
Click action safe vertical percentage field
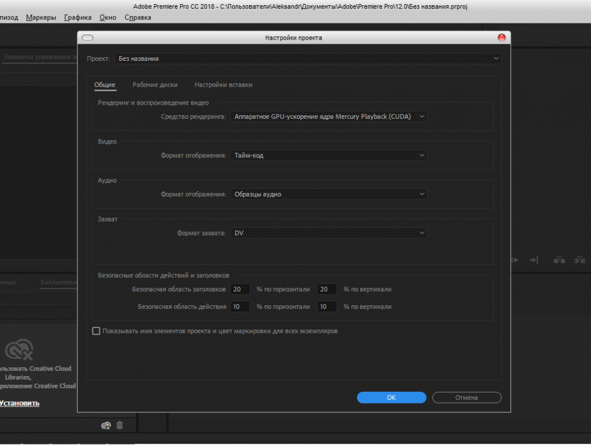coord(327,306)
